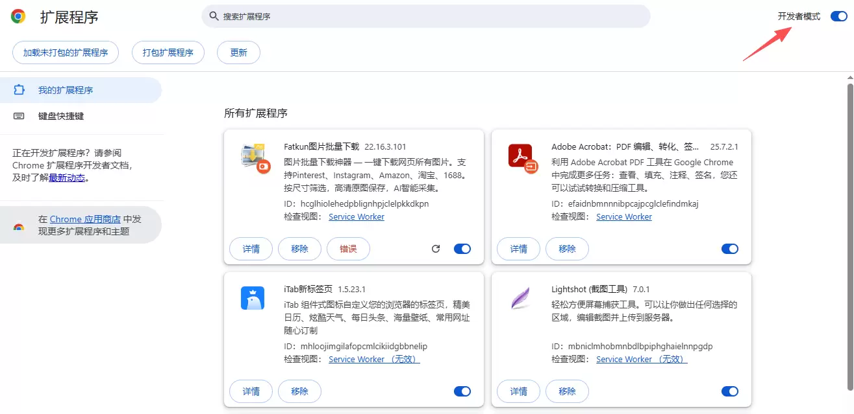Open Fatkun Service Worker link

point(357,217)
